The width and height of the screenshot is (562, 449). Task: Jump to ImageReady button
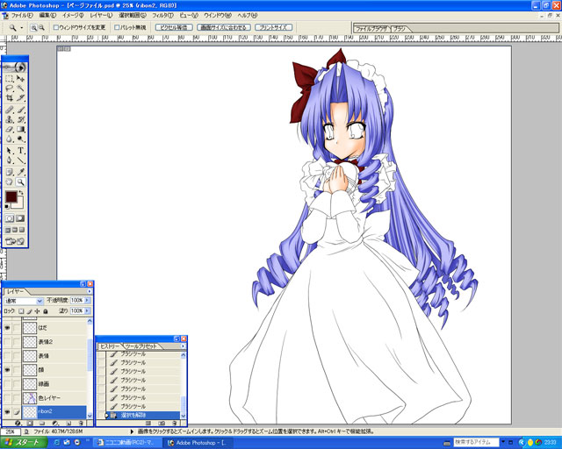tap(15, 241)
